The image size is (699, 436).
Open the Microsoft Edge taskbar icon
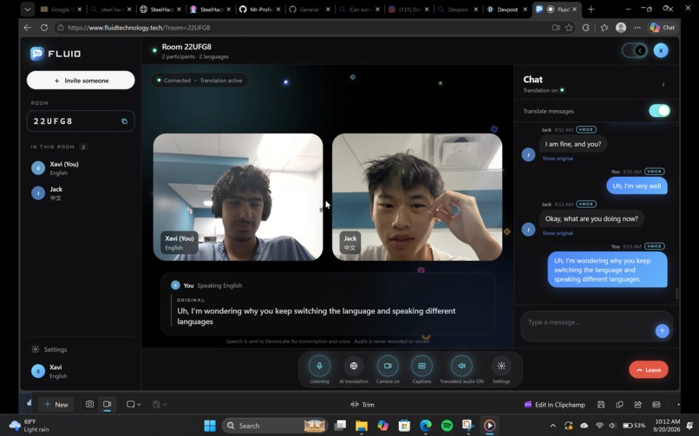(x=425, y=426)
